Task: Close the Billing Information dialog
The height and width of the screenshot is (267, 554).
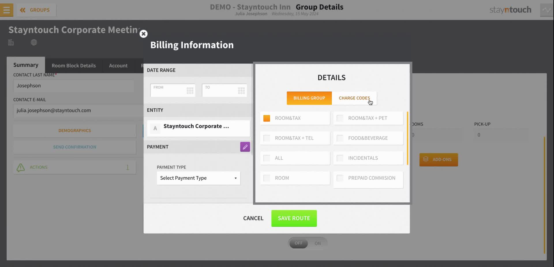Action: (143, 34)
